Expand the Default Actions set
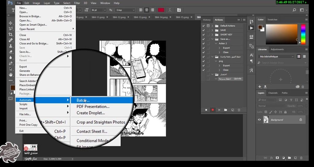Screen dimensions: 314x167 click(x=212, y=26)
